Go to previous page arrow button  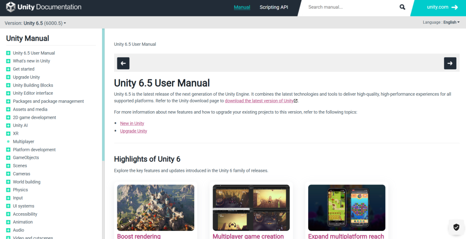point(123,63)
